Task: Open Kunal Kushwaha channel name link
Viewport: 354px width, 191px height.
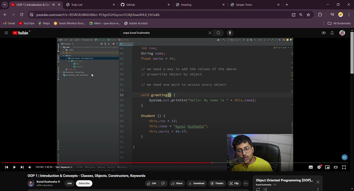Action: pyautogui.click(x=47, y=182)
